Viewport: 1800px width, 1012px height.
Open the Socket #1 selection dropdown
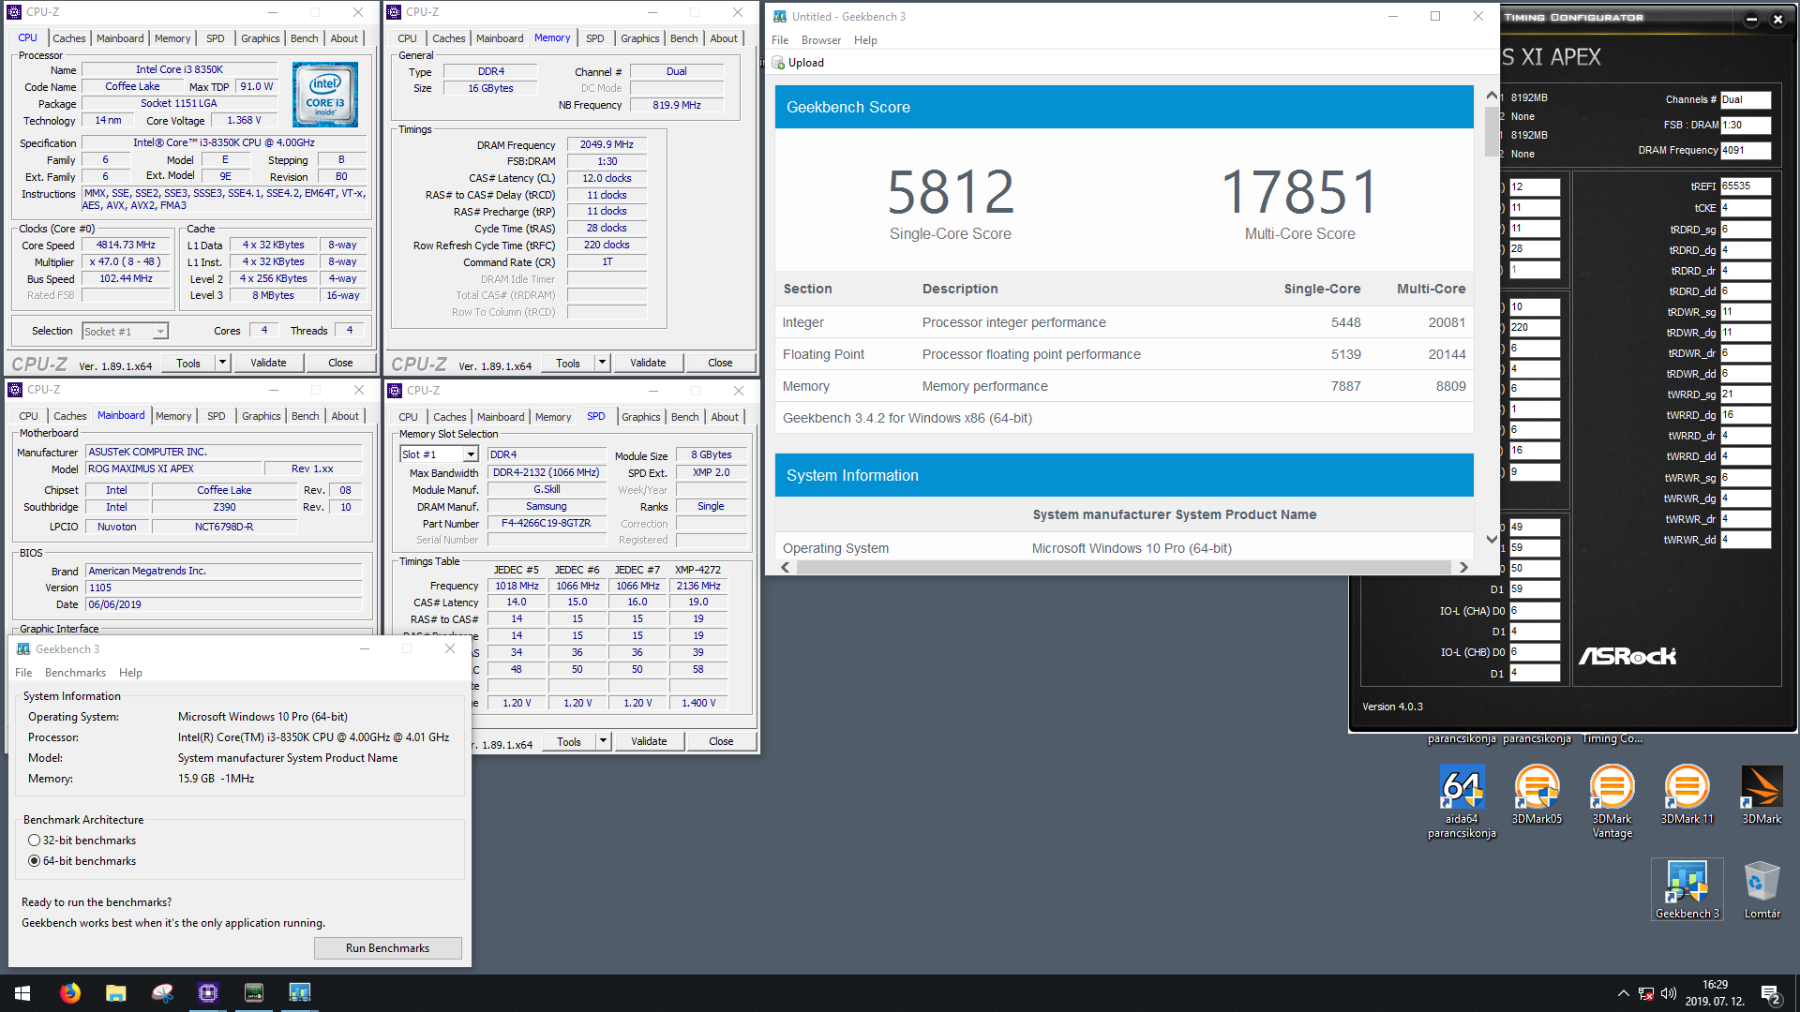click(x=125, y=331)
